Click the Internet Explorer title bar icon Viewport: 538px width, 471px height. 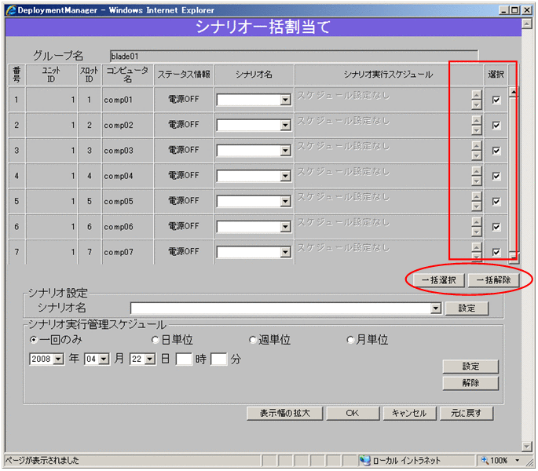pos(11,10)
